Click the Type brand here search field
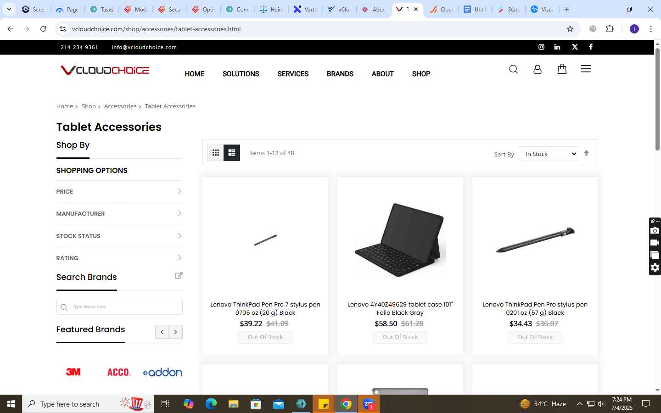The height and width of the screenshot is (413, 661). tap(119, 307)
